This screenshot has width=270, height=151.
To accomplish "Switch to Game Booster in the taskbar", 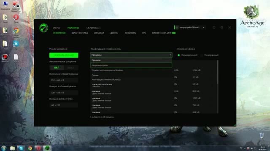I will [x=47, y=148].
